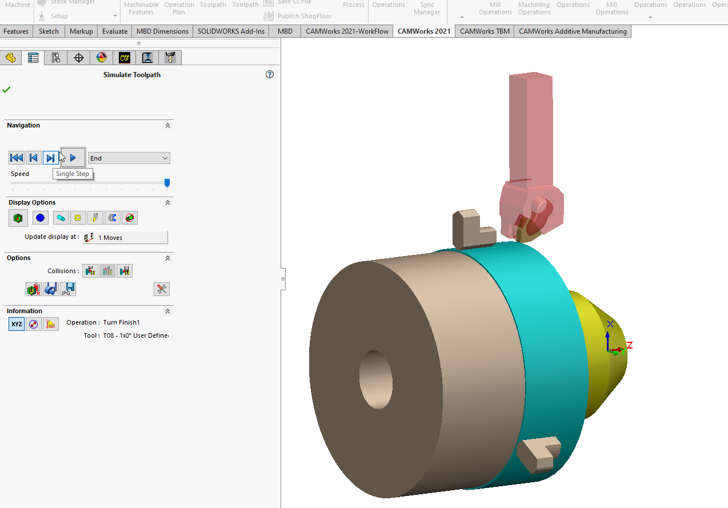Click the red arrow circle information icon

34,324
